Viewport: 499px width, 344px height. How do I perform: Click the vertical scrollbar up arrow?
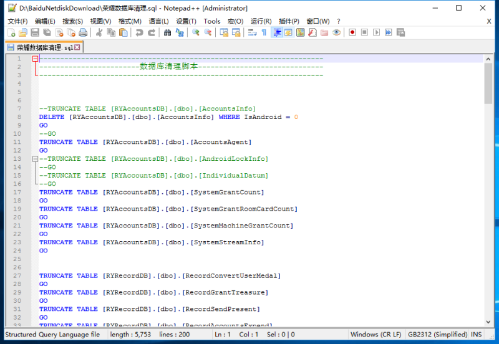coord(488,59)
